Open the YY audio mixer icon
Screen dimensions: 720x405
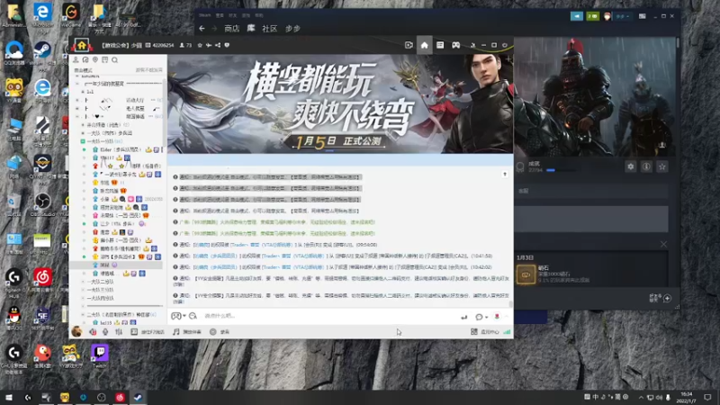pyautogui.click(x=119, y=331)
